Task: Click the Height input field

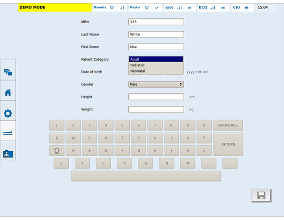Action: tap(156, 97)
